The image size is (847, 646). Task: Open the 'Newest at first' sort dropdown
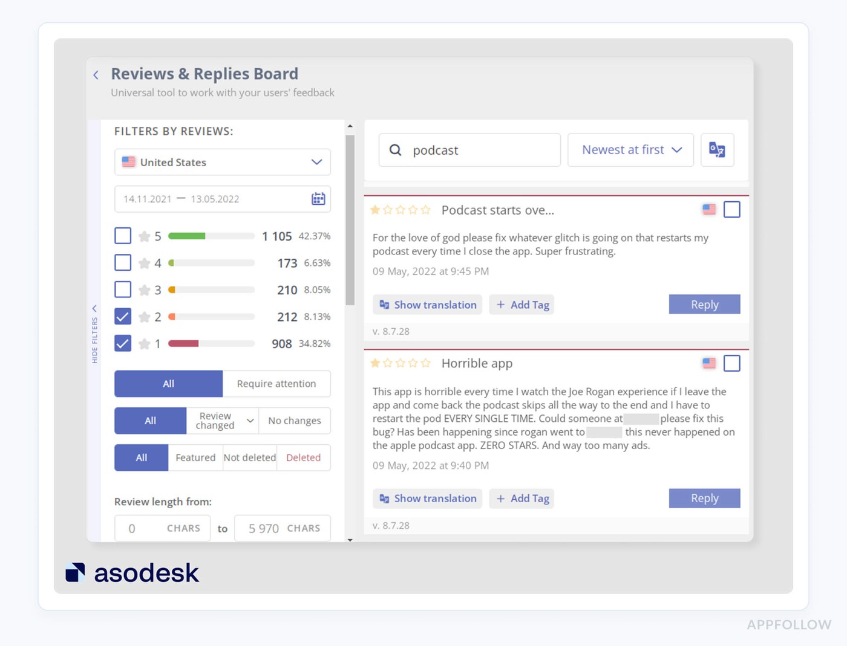[630, 149]
